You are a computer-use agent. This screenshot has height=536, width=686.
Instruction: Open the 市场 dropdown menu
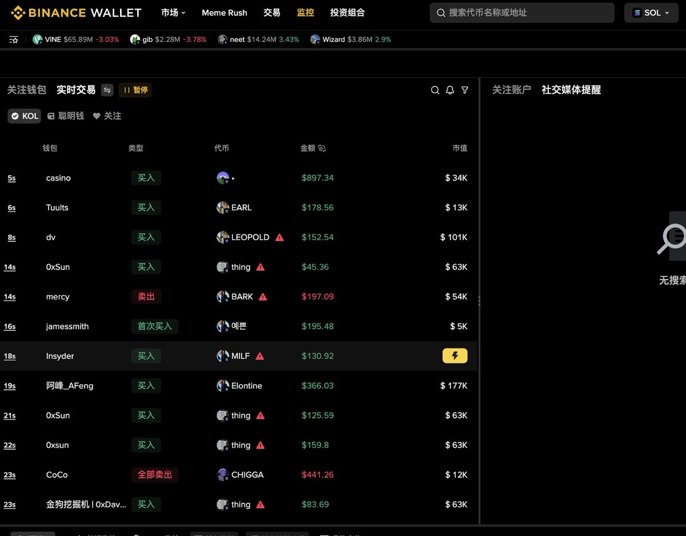173,13
